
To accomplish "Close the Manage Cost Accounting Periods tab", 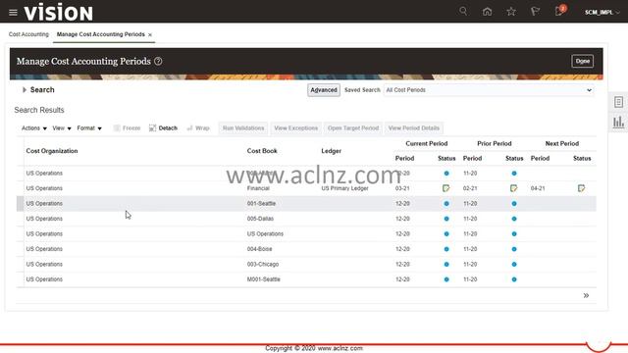I will [x=150, y=35].
